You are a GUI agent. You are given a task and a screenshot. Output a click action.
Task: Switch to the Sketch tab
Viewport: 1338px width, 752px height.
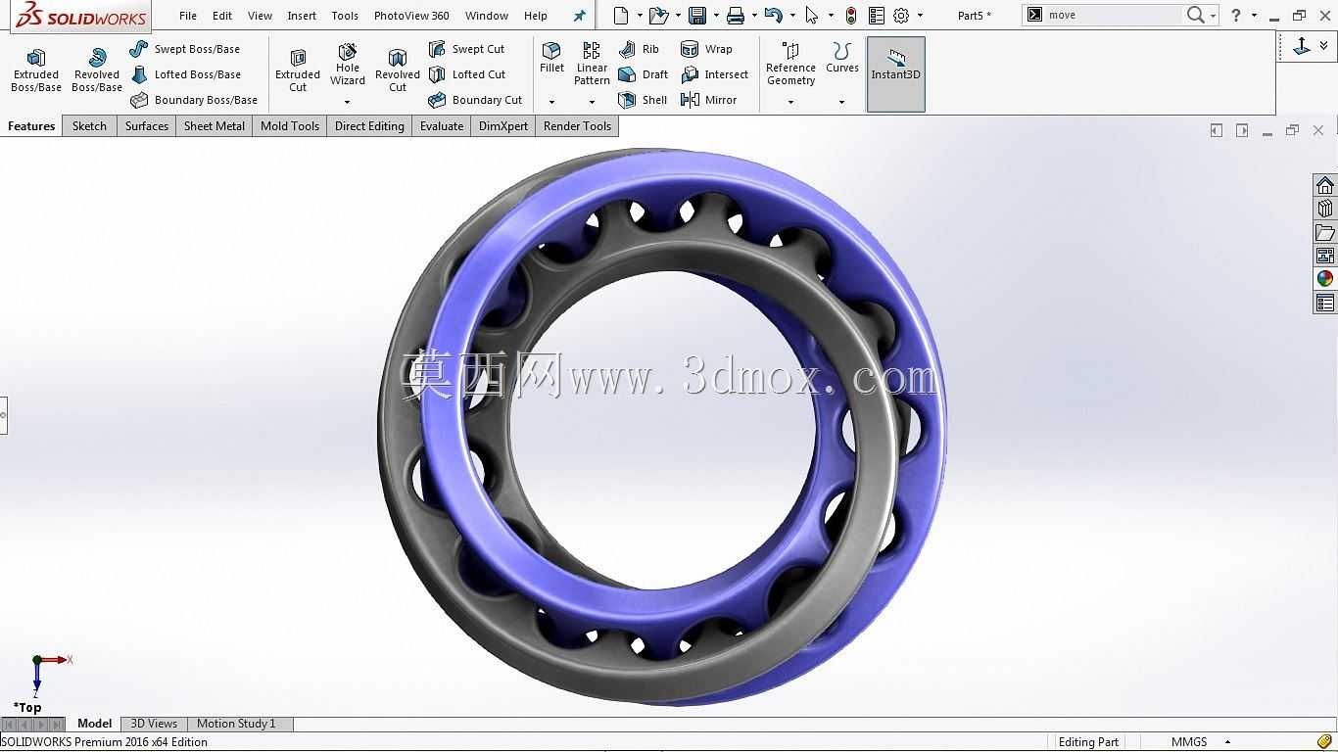[x=89, y=126]
